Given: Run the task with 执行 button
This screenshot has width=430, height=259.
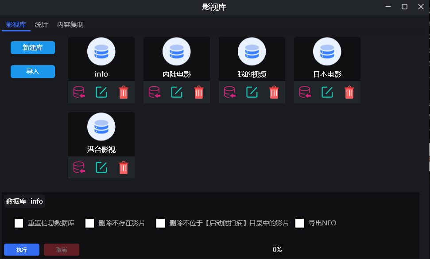Looking at the screenshot, I should coord(22,250).
